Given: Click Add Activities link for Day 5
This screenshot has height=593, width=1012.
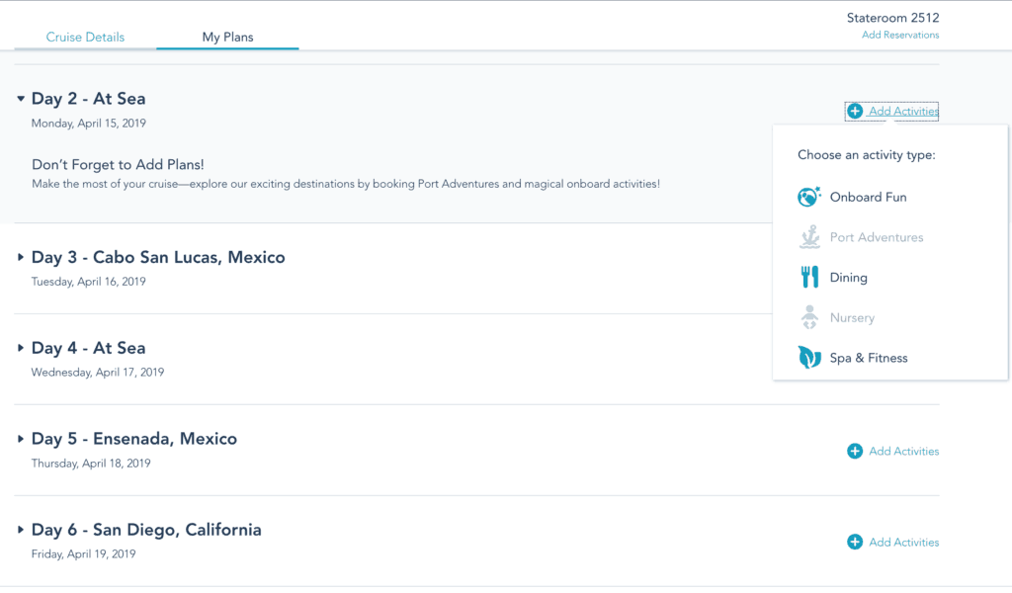Looking at the screenshot, I should pyautogui.click(x=903, y=451).
